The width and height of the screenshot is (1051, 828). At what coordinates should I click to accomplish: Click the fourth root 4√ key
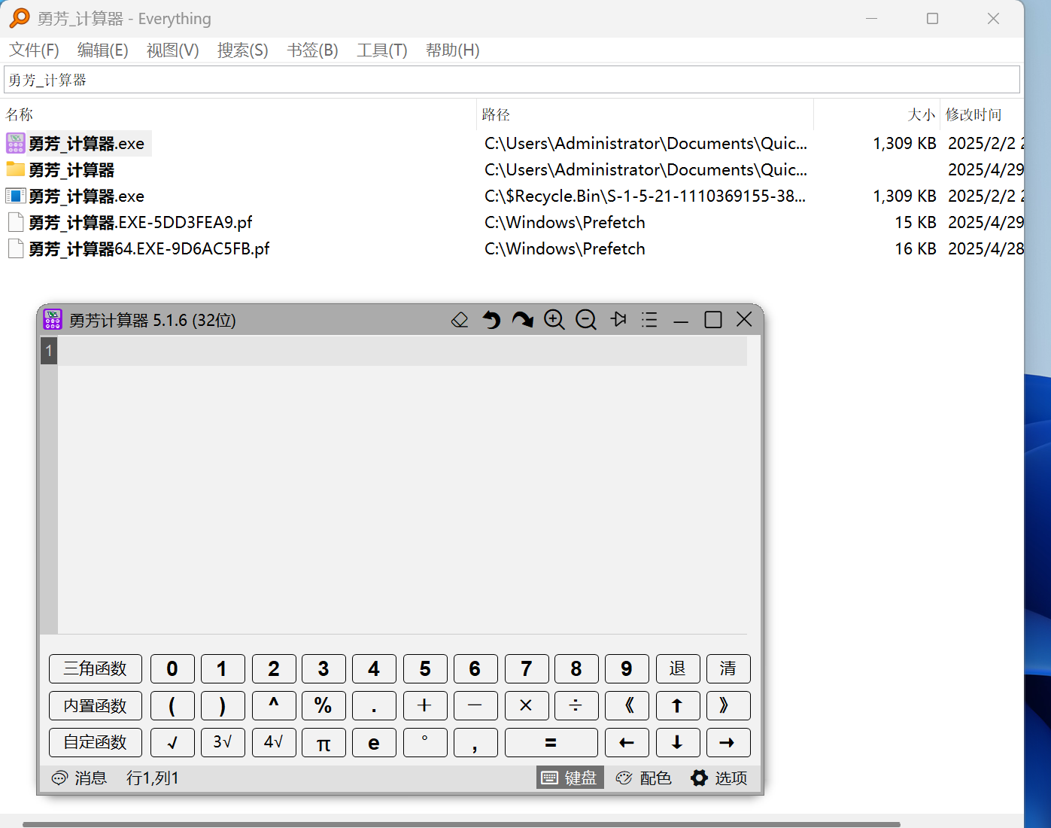point(274,742)
